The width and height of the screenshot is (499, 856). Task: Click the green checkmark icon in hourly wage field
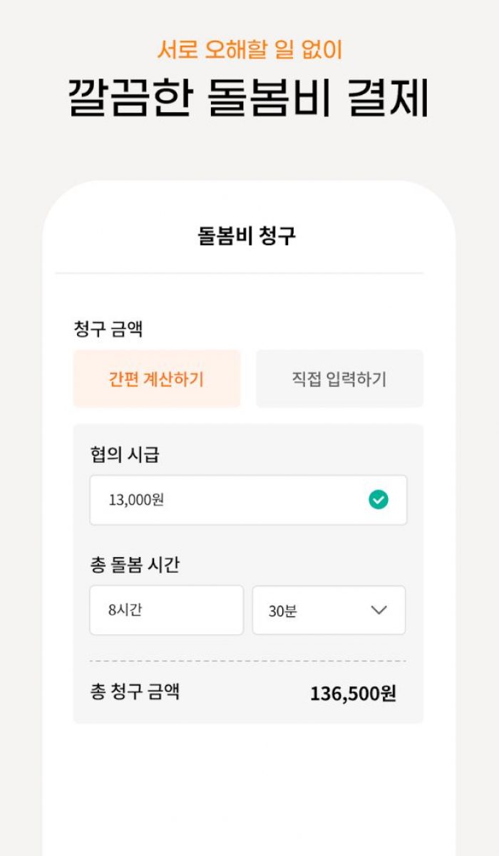(379, 500)
